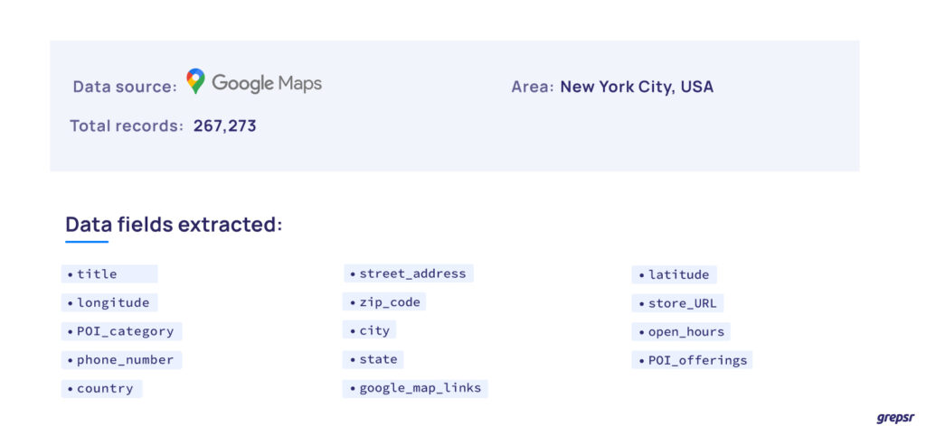Click the city field tag
926x435 pixels.
(x=369, y=330)
